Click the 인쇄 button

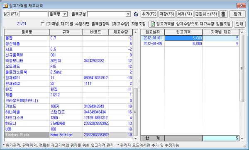click(x=239, y=24)
